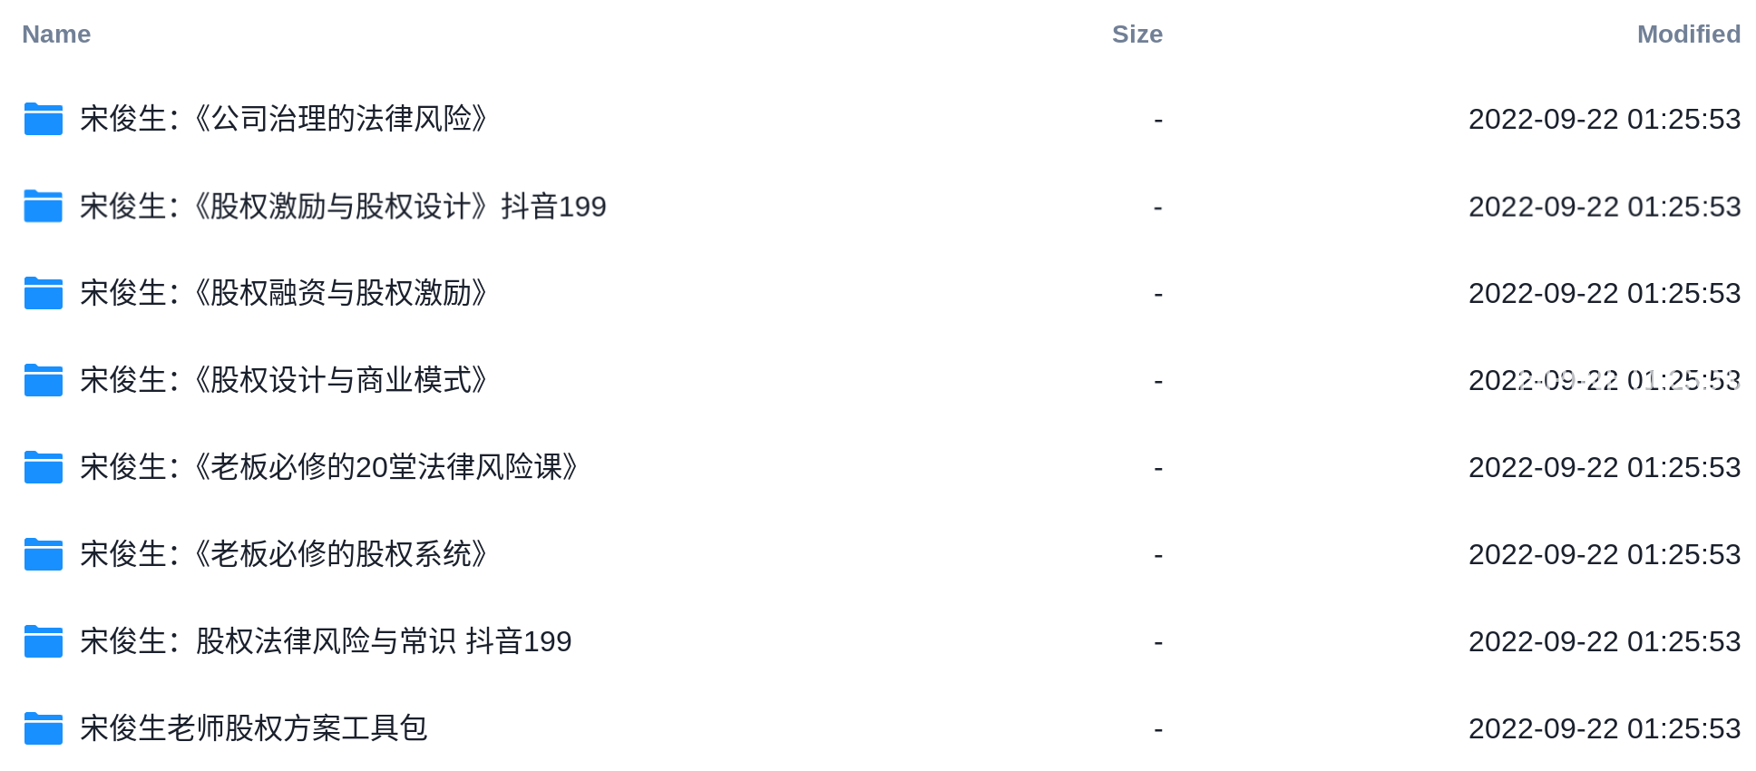Open folder 宋俊生老师股权方案工具包
Screen dimensions: 1756x771
[x=254, y=728]
